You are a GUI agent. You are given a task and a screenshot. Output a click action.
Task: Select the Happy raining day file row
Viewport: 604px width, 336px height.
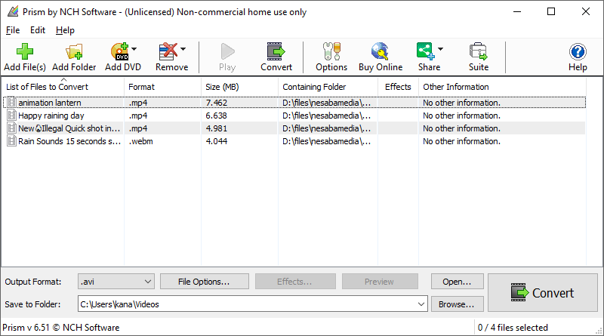pos(294,116)
